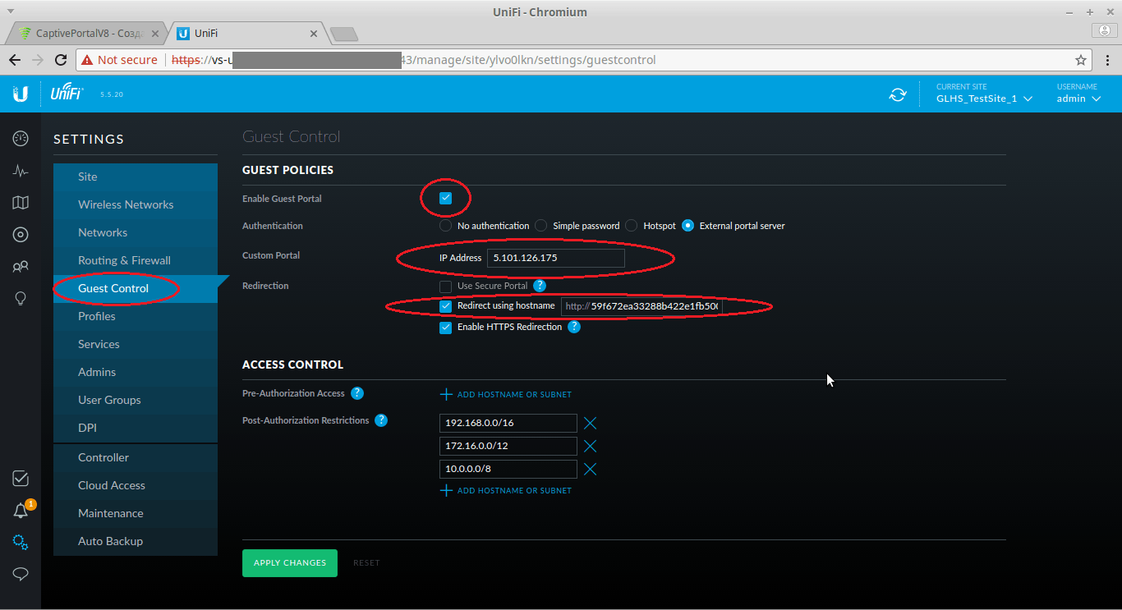Image resolution: width=1122 pixels, height=610 pixels.
Task: Toggle the Enable Guest Portal checkbox
Action: (x=445, y=199)
